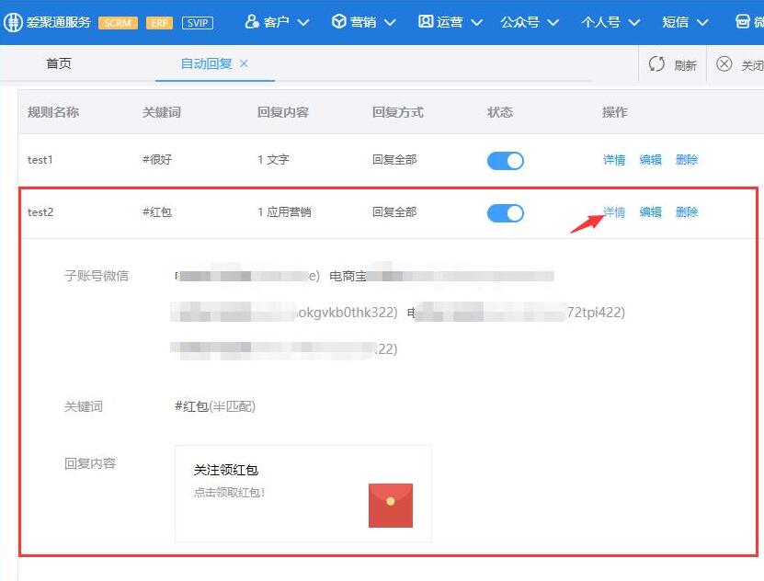This screenshot has width=764, height=581.
Task: Open the SCRM module badge
Action: (118, 21)
